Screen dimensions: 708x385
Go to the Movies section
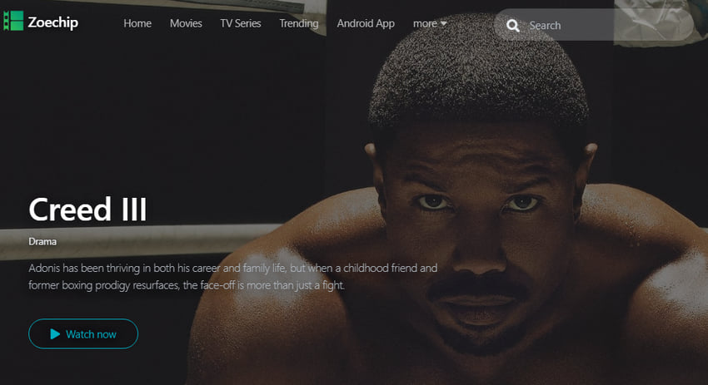pyautogui.click(x=186, y=23)
